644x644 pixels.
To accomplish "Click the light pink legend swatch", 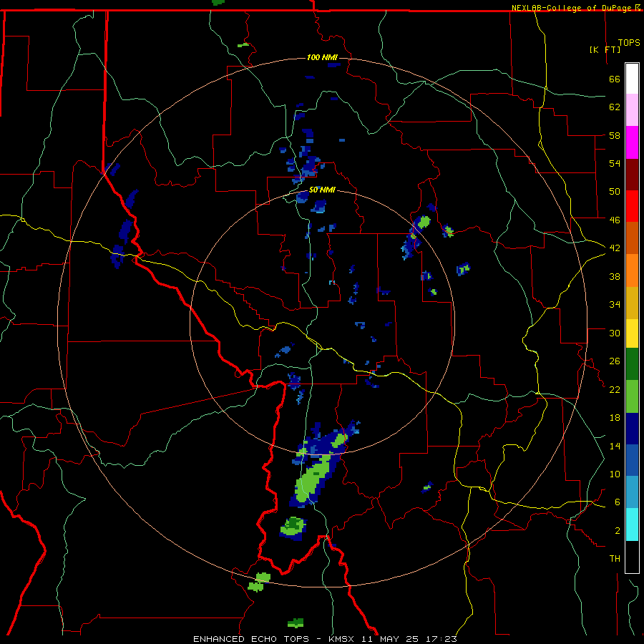I will click(632, 110).
